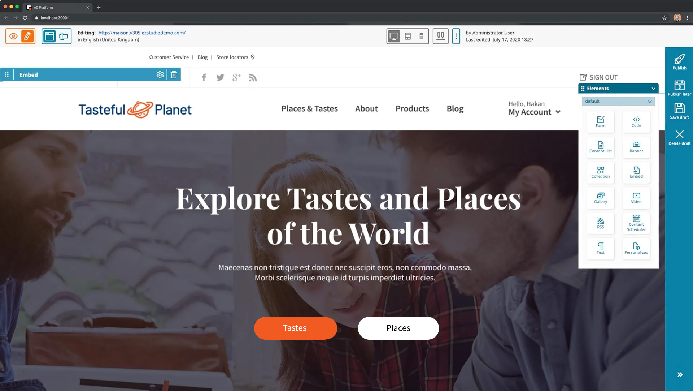Toggle the tablet viewport preview
Viewport: 693px width, 391px height.
[407, 36]
